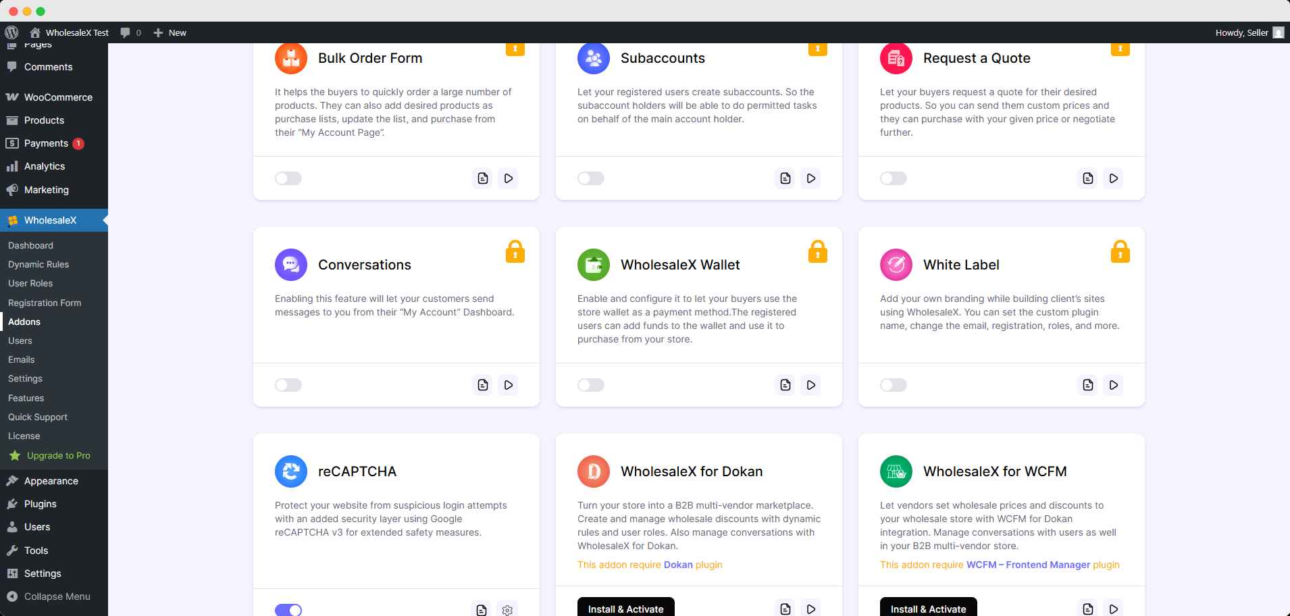
Task: Enable the Bulk Order Form toggle
Action: [x=288, y=178]
